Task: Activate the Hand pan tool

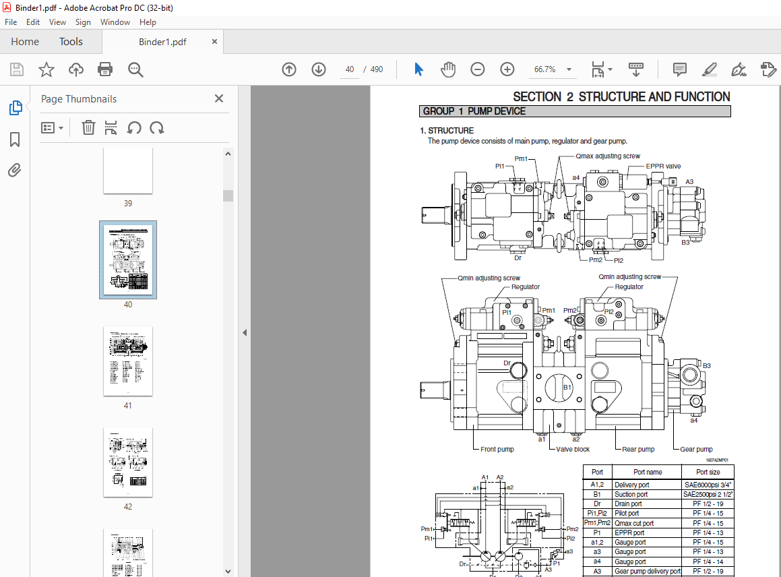Action: (448, 69)
